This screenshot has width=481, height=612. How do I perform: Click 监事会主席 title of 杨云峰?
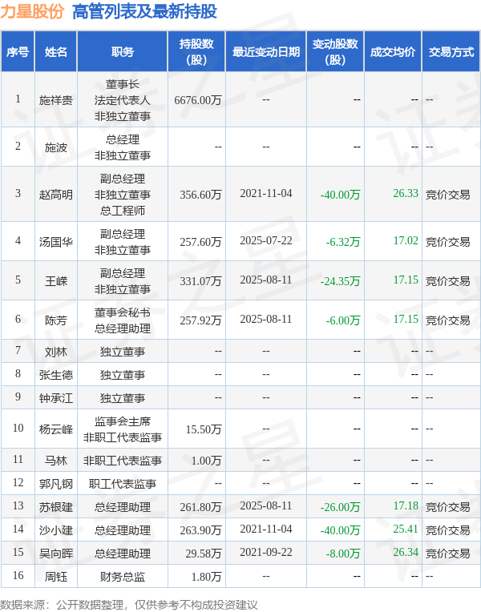tap(123, 421)
